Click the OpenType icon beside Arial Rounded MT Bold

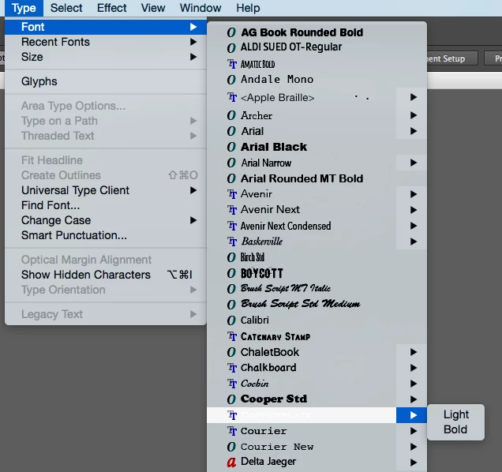231,178
